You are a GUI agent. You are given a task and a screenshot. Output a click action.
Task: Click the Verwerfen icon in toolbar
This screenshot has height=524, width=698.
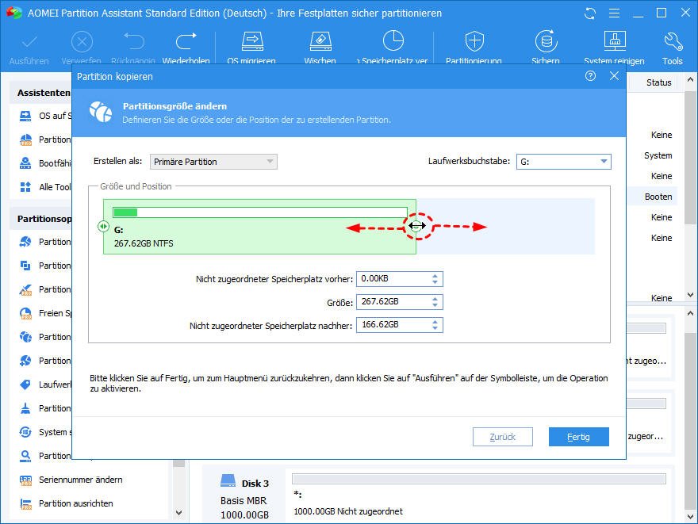pos(82,42)
